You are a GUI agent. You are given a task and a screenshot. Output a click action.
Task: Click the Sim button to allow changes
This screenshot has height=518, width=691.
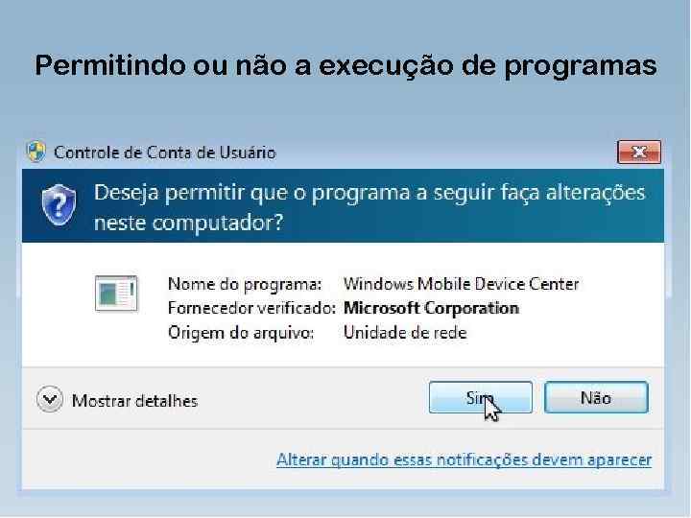(481, 397)
